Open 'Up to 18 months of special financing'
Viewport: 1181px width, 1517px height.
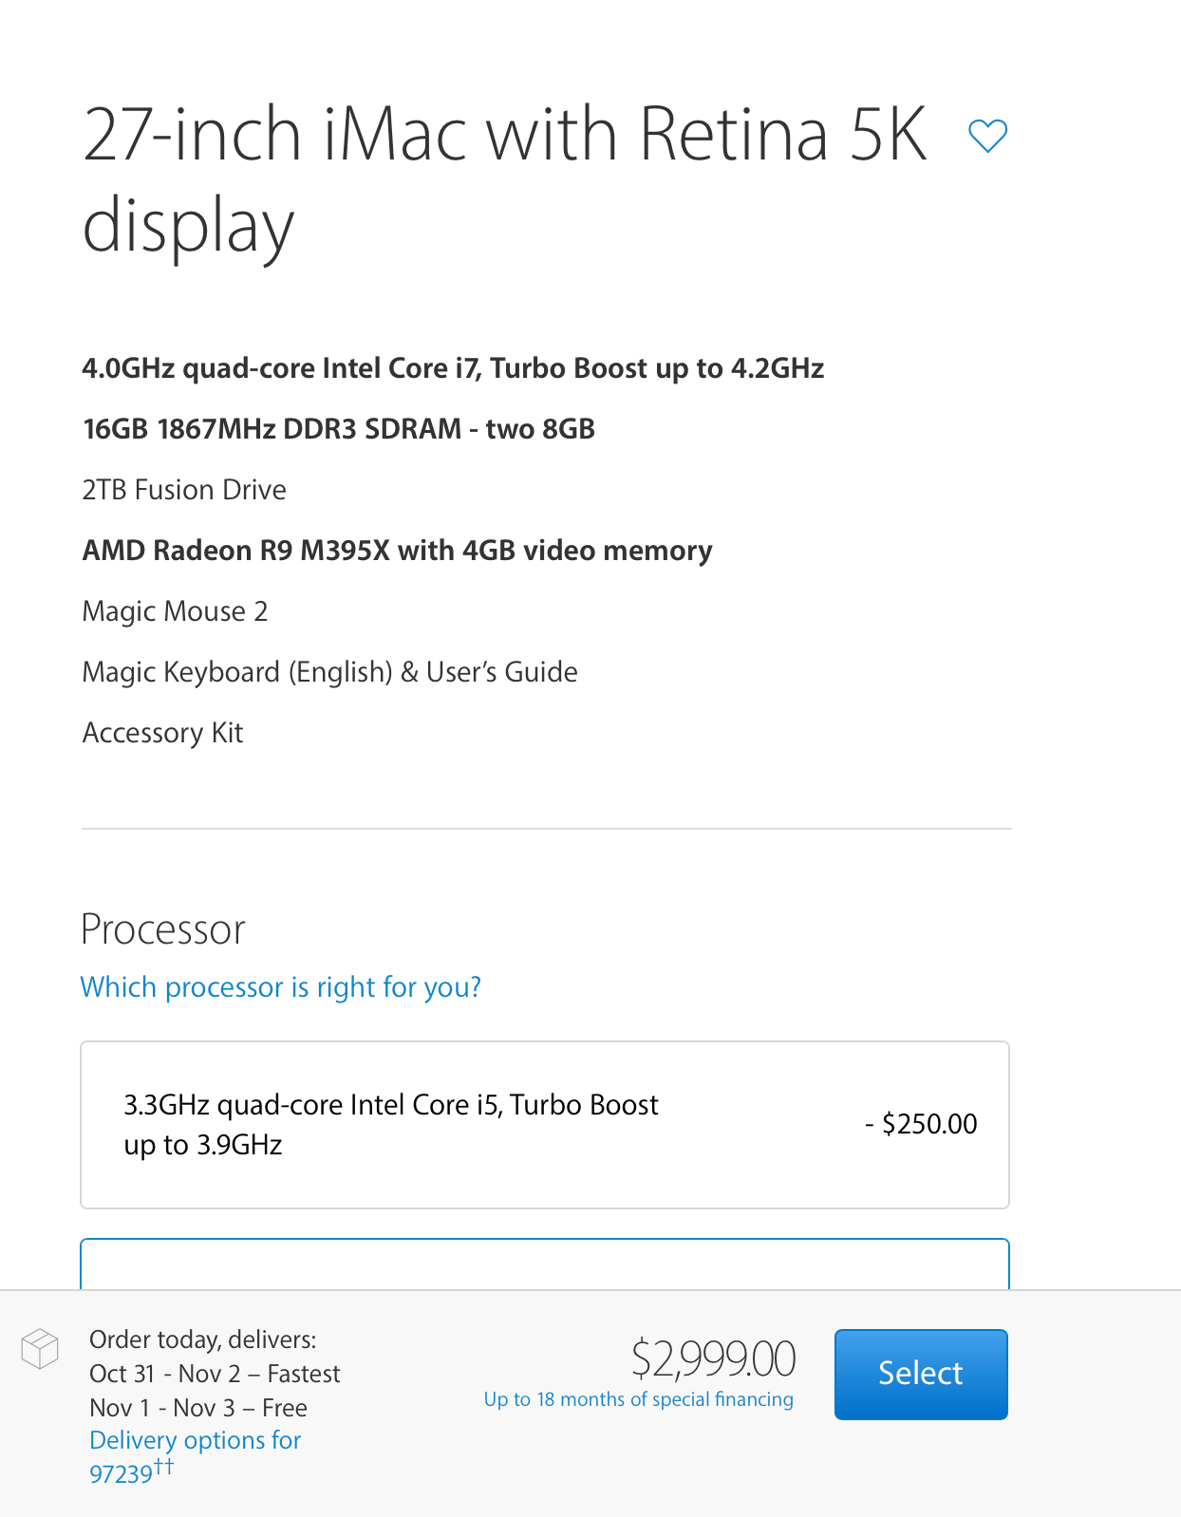(638, 1398)
